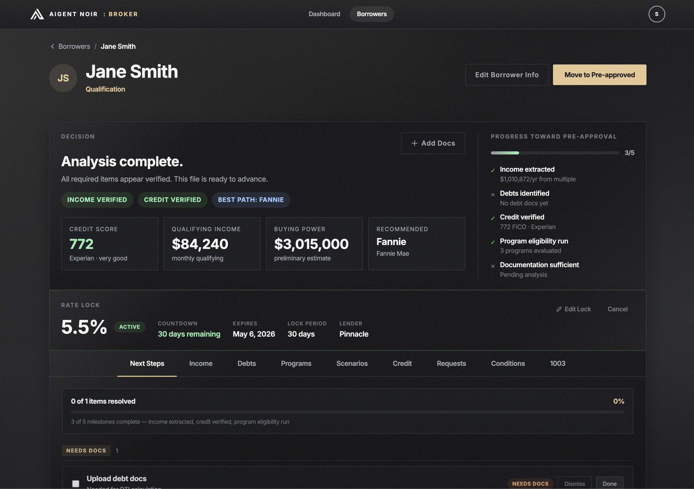
Task: Click the JS borrower avatar
Action: point(63,78)
